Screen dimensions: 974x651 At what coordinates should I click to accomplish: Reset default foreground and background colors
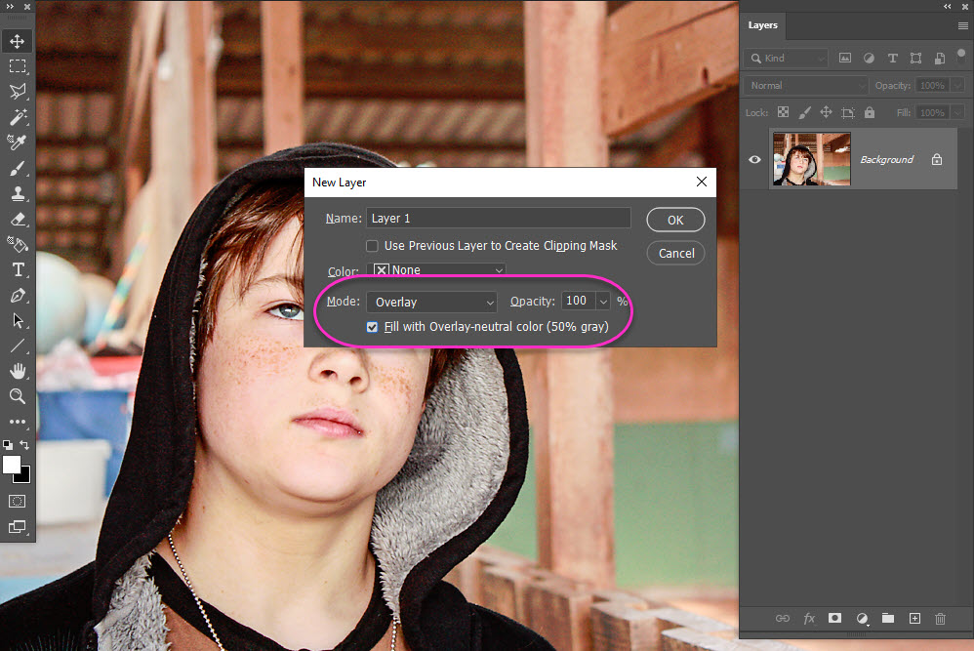point(8,445)
